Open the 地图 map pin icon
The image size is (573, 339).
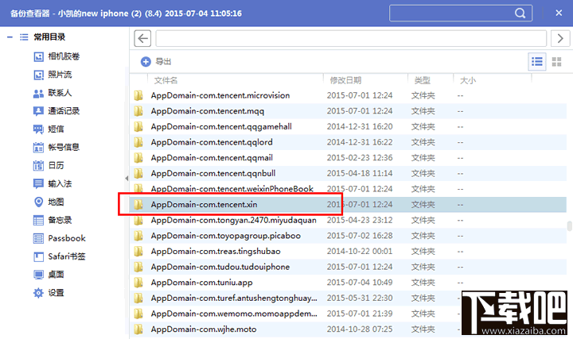coord(38,202)
